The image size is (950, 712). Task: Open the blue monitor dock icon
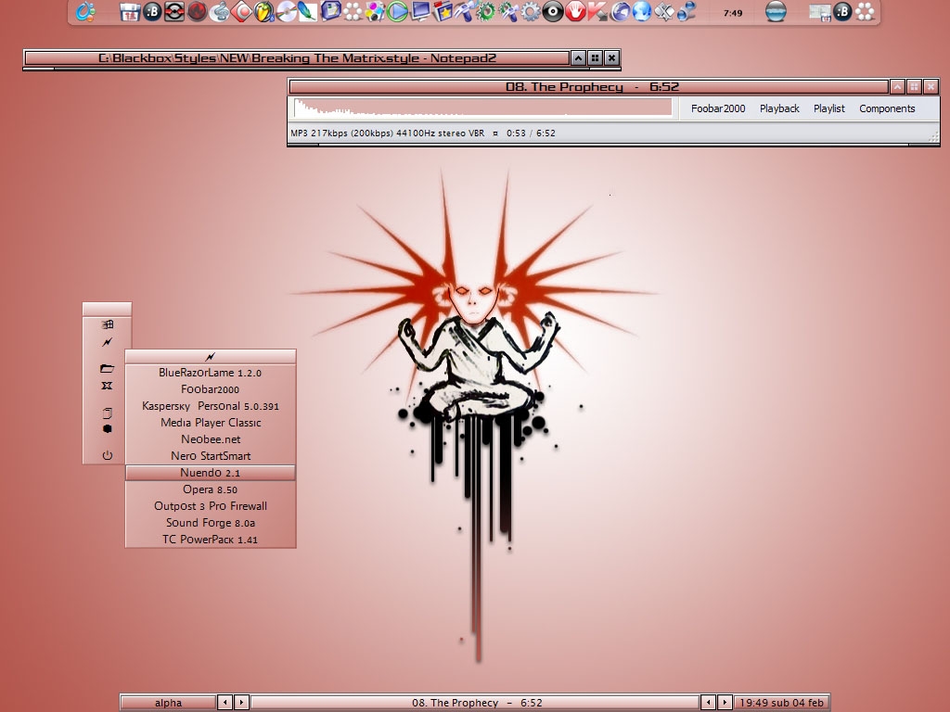pyautogui.click(x=419, y=11)
